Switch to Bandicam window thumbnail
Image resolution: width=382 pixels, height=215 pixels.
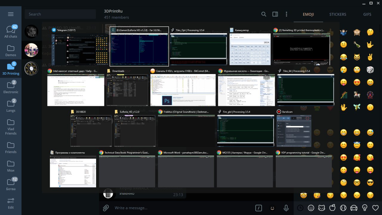coord(294,128)
